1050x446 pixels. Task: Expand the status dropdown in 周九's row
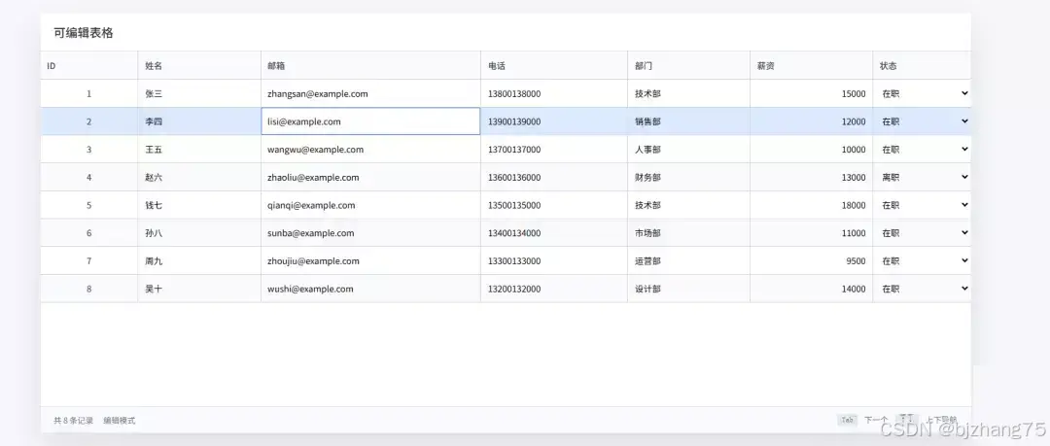point(922,261)
